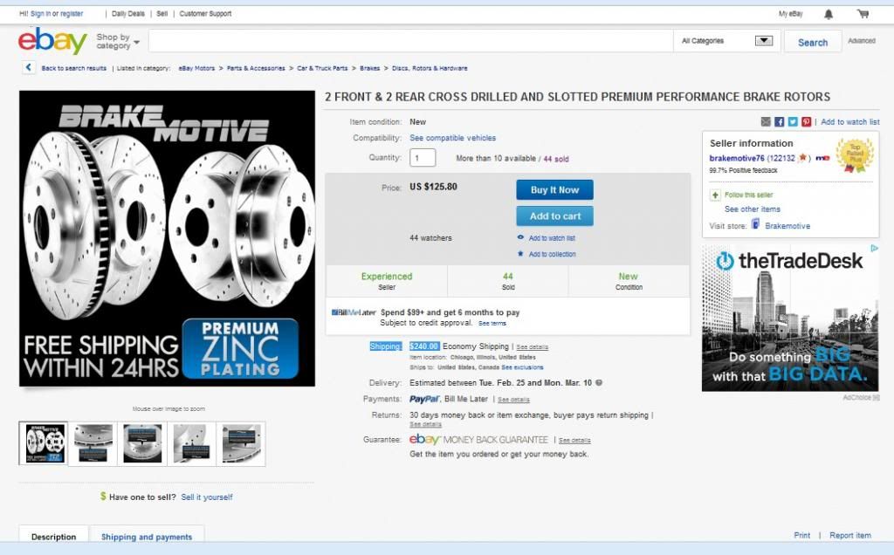The image size is (894, 555).
Task: Share listing on Facebook
Action: (x=779, y=122)
